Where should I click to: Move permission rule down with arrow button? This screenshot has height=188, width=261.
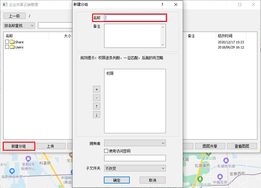97,115
